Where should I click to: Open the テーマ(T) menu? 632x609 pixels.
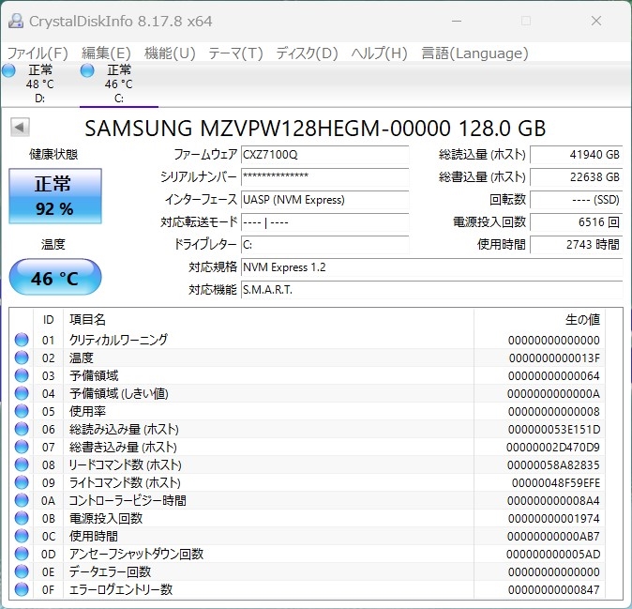[235, 53]
